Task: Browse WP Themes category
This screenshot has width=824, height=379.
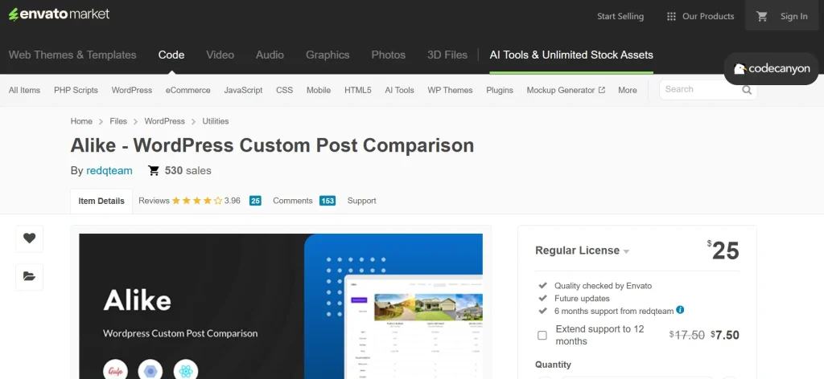Action: [x=450, y=90]
